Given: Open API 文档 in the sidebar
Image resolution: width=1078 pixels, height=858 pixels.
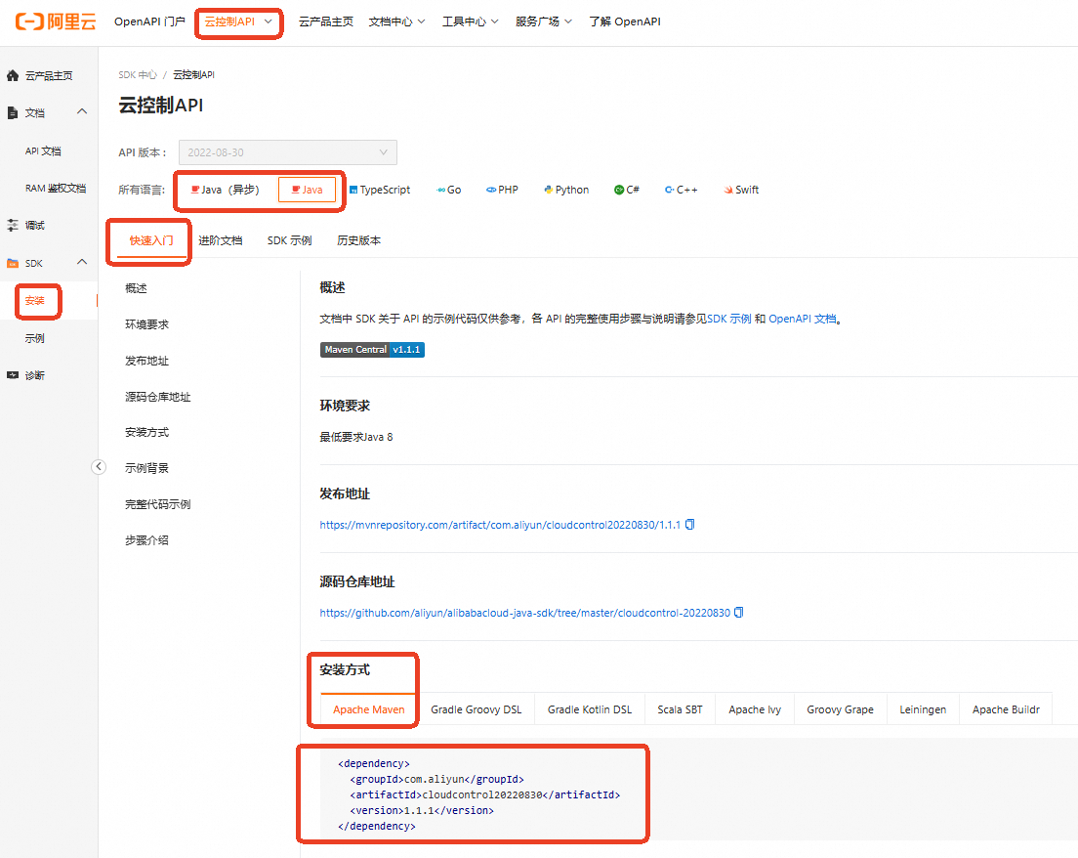Looking at the screenshot, I should [x=43, y=151].
